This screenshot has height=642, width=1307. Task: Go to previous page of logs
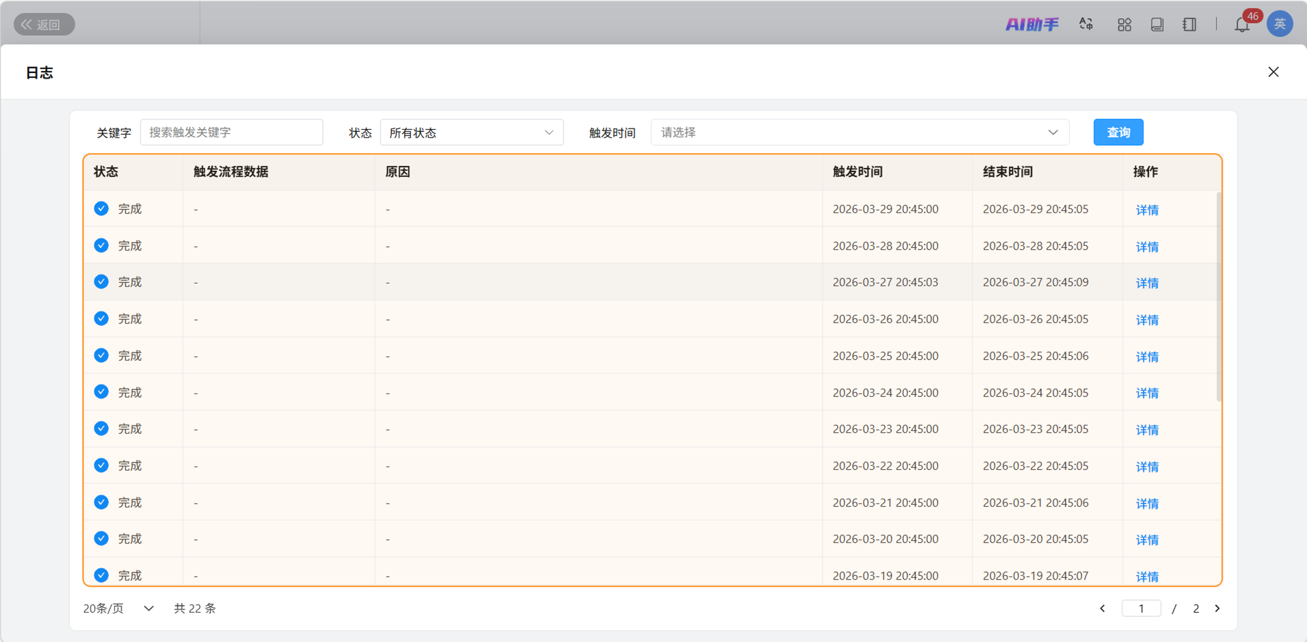point(1102,608)
